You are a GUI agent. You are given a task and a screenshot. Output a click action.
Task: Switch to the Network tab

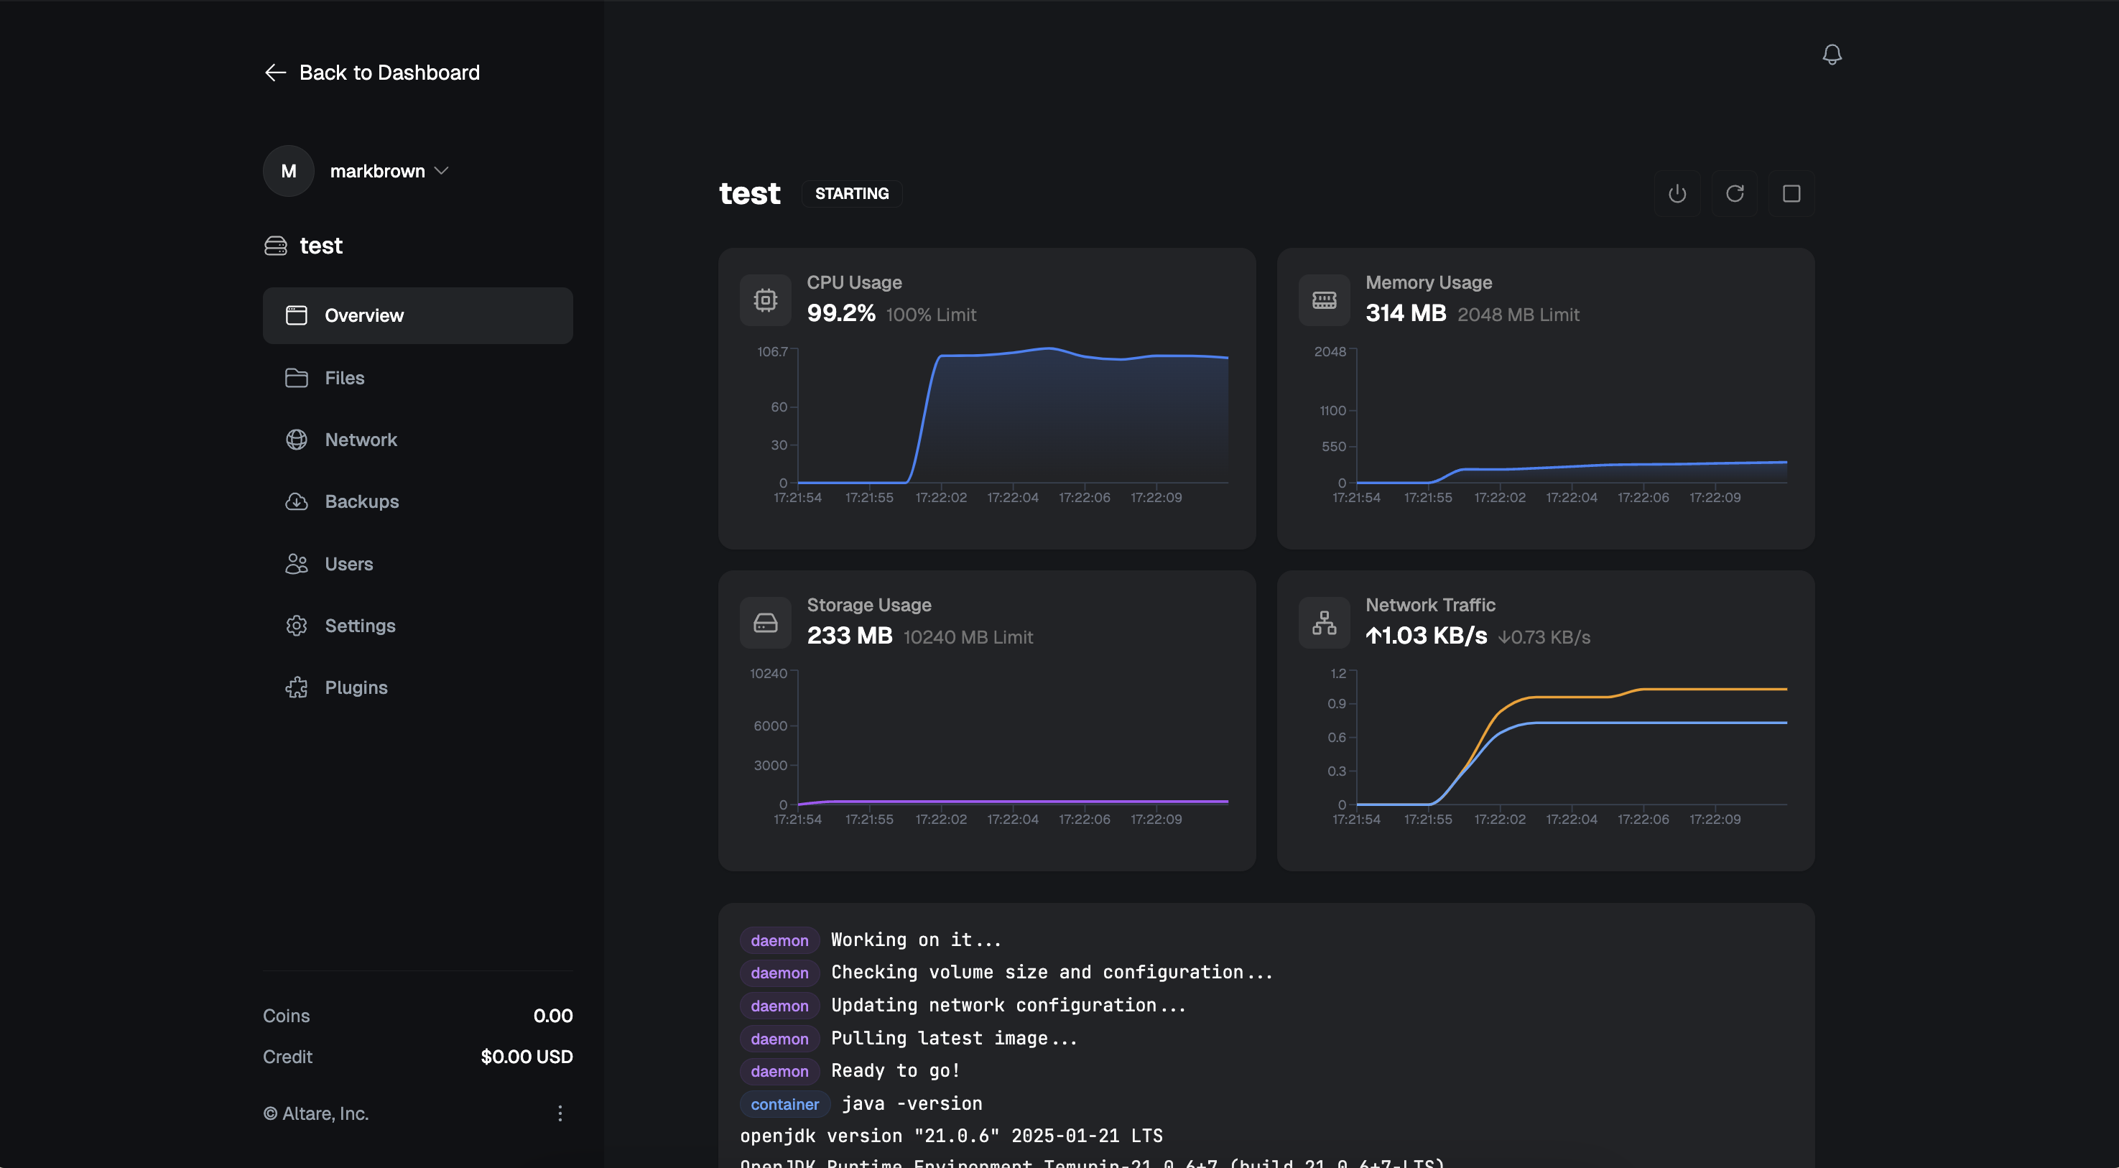(x=361, y=439)
